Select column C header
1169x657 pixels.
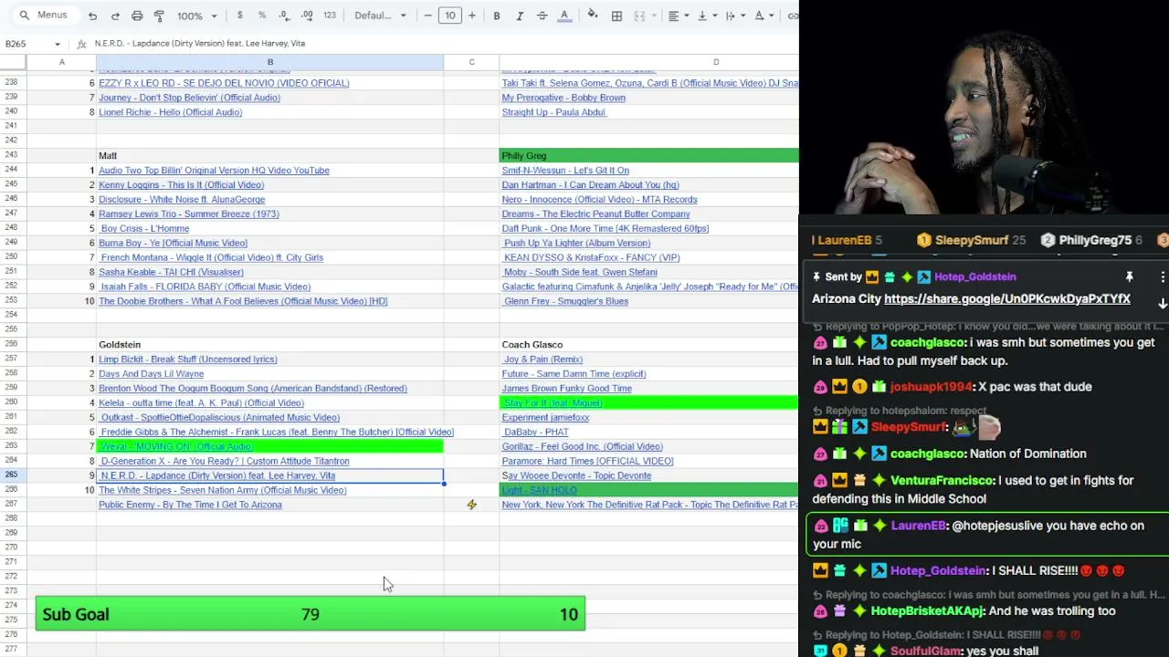click(471, 62)
